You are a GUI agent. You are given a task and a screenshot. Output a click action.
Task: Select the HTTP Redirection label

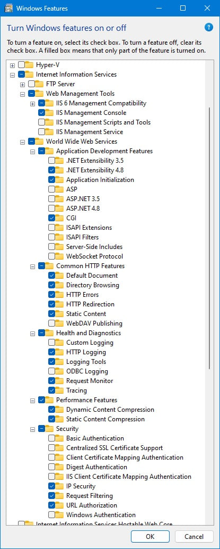pos(90,304)
